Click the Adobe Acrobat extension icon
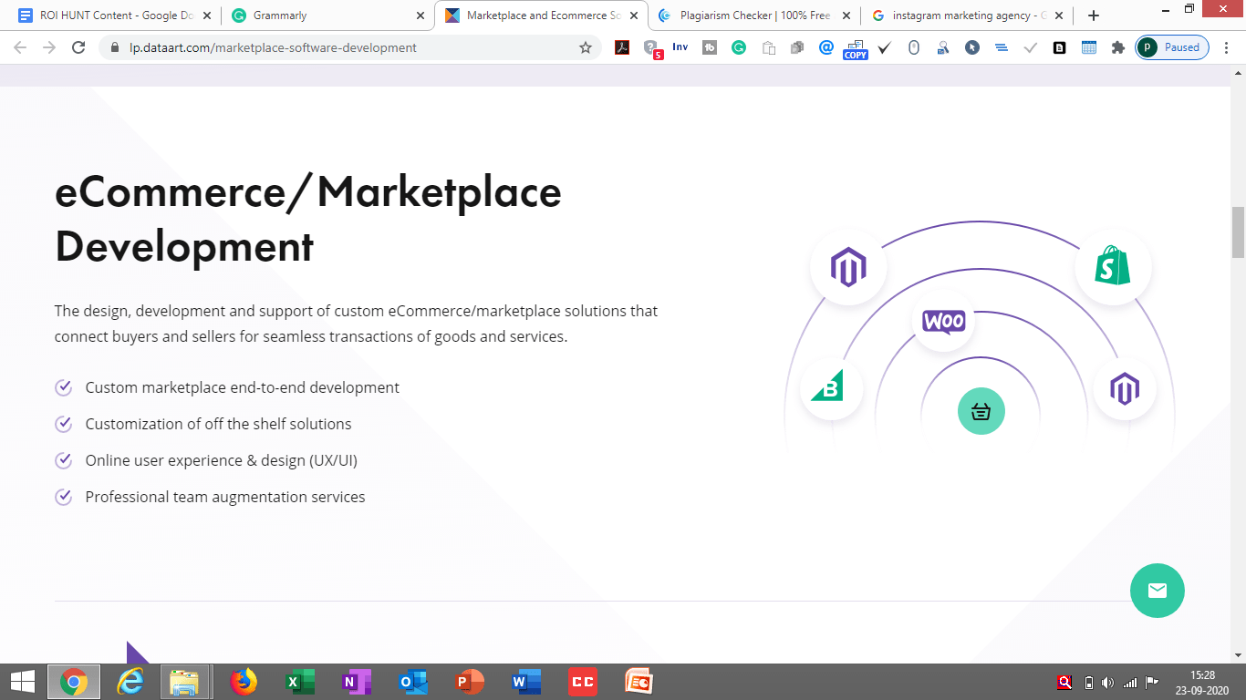Screen dimensions: 1246x700 pos(621,47)
